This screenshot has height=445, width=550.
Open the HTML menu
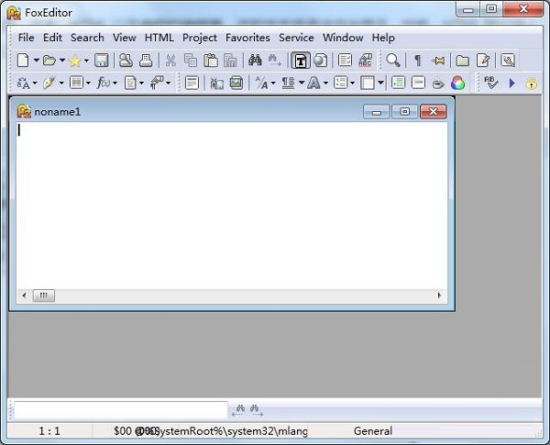click(159, 38)
